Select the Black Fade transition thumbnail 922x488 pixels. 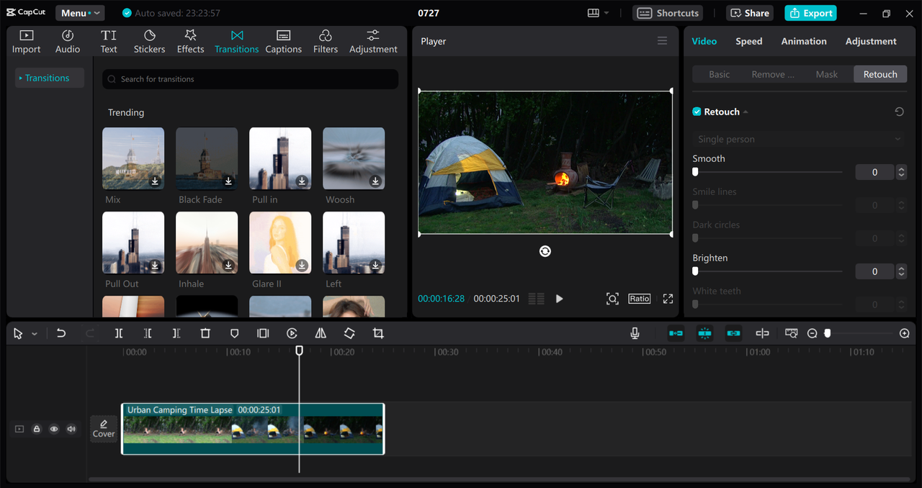point(207,158)
